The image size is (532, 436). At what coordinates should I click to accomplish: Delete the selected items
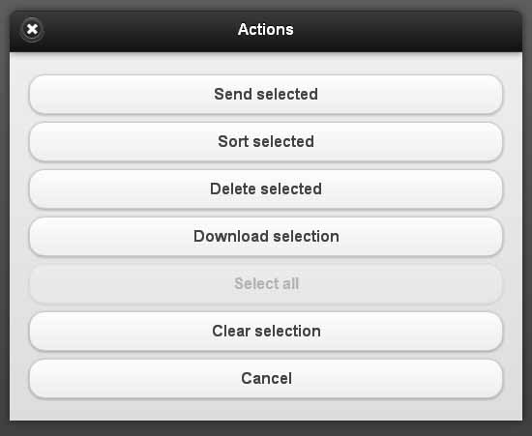(266, 189)
